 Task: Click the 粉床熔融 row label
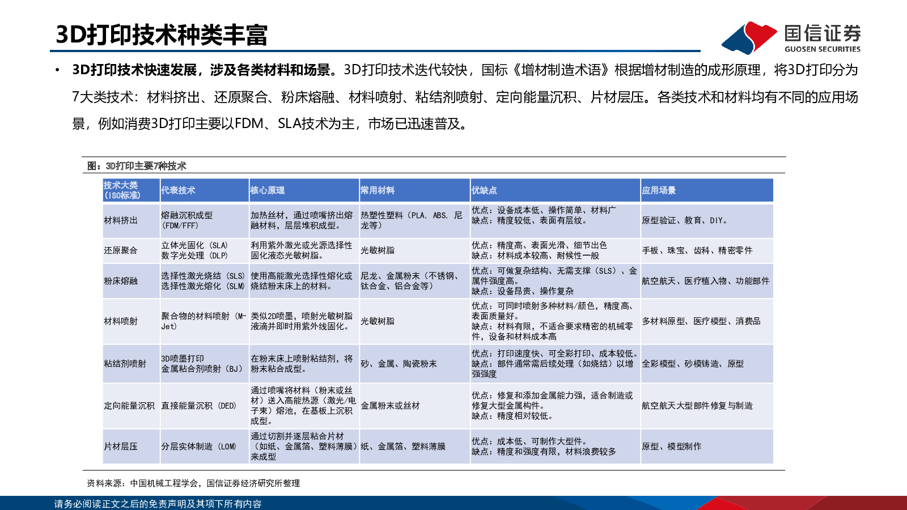pyautogui.click(x=121, y=281)
